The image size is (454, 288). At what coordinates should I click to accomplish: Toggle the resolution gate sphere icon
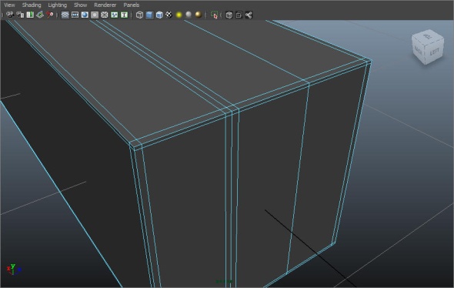[x=85, y=15]
